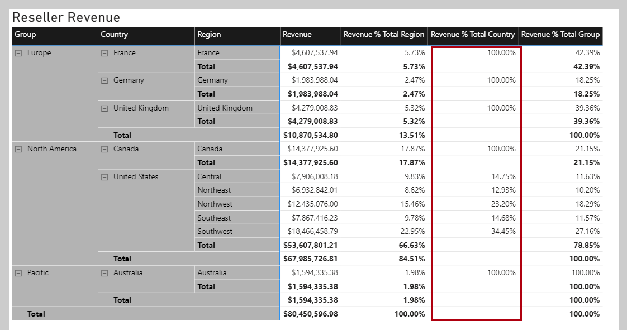
Task: Select Revenue % Total Group header
Action: [x=560, y=35]
